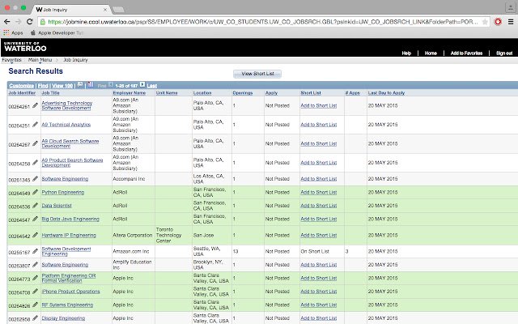Image resolution: width=518 pixels, height=324 pixels.
Task: Sort by Unit Name column header
Action: tap(167, 93)
